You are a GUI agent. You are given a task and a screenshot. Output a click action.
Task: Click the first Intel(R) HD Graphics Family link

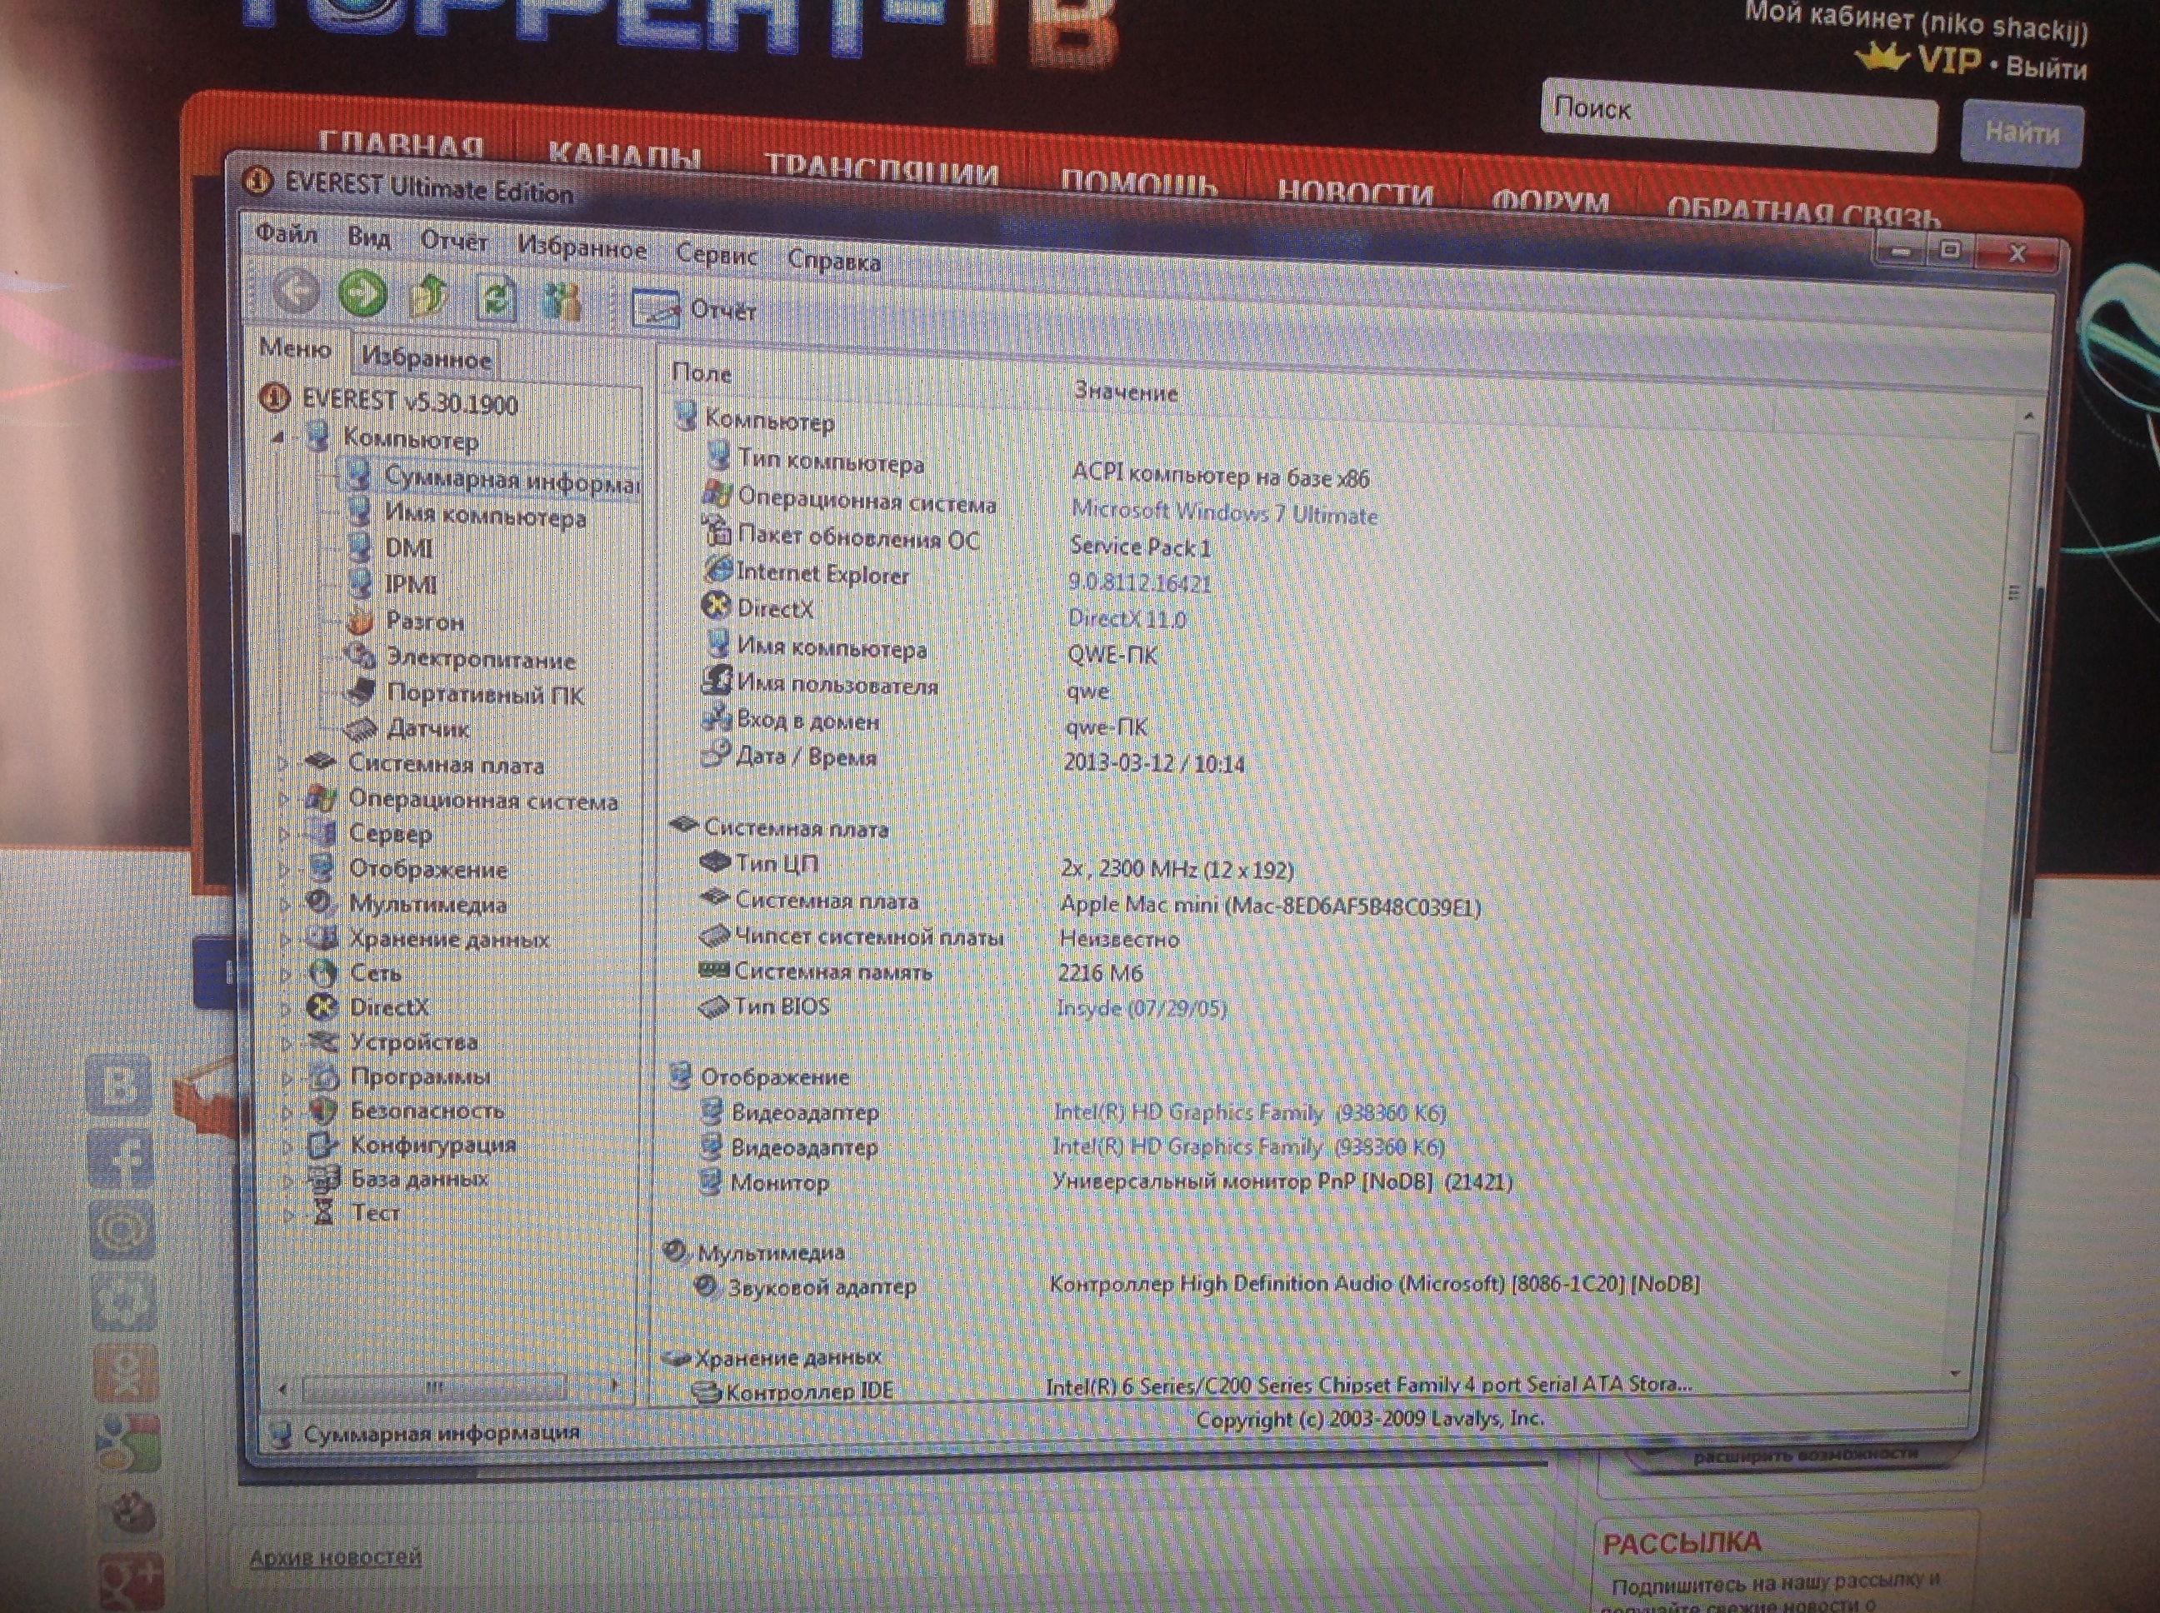coord(1249,1112)
